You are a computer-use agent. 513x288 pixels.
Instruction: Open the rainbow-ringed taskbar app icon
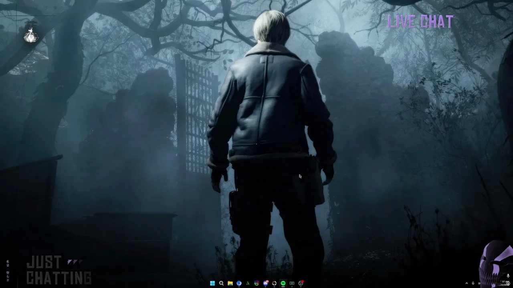pos(256,283)
